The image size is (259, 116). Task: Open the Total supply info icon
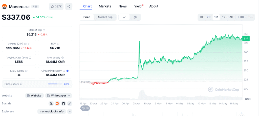63,58
